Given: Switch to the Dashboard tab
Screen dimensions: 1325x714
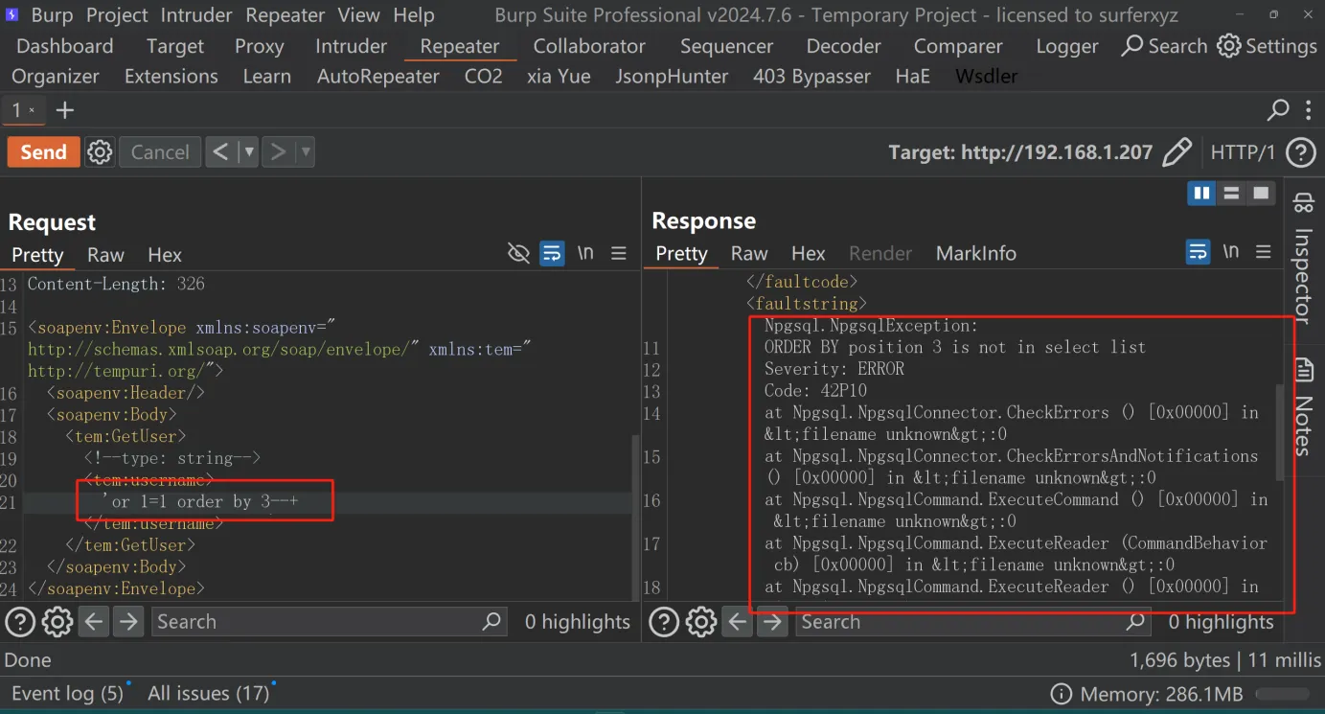Looking at the screenshot, I should [65, 46].
